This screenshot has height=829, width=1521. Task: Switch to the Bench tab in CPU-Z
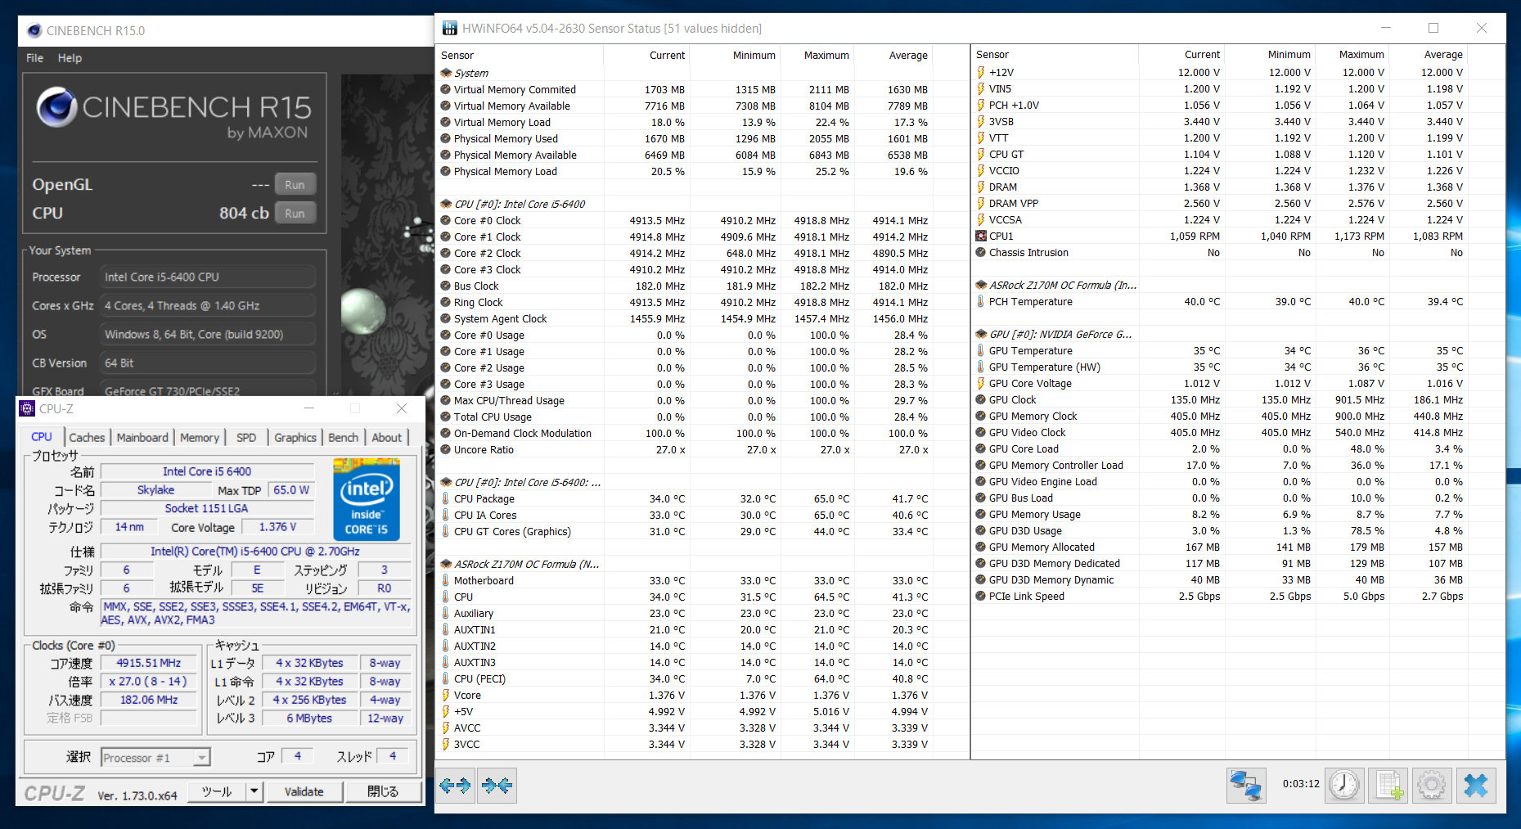[343, 438]
